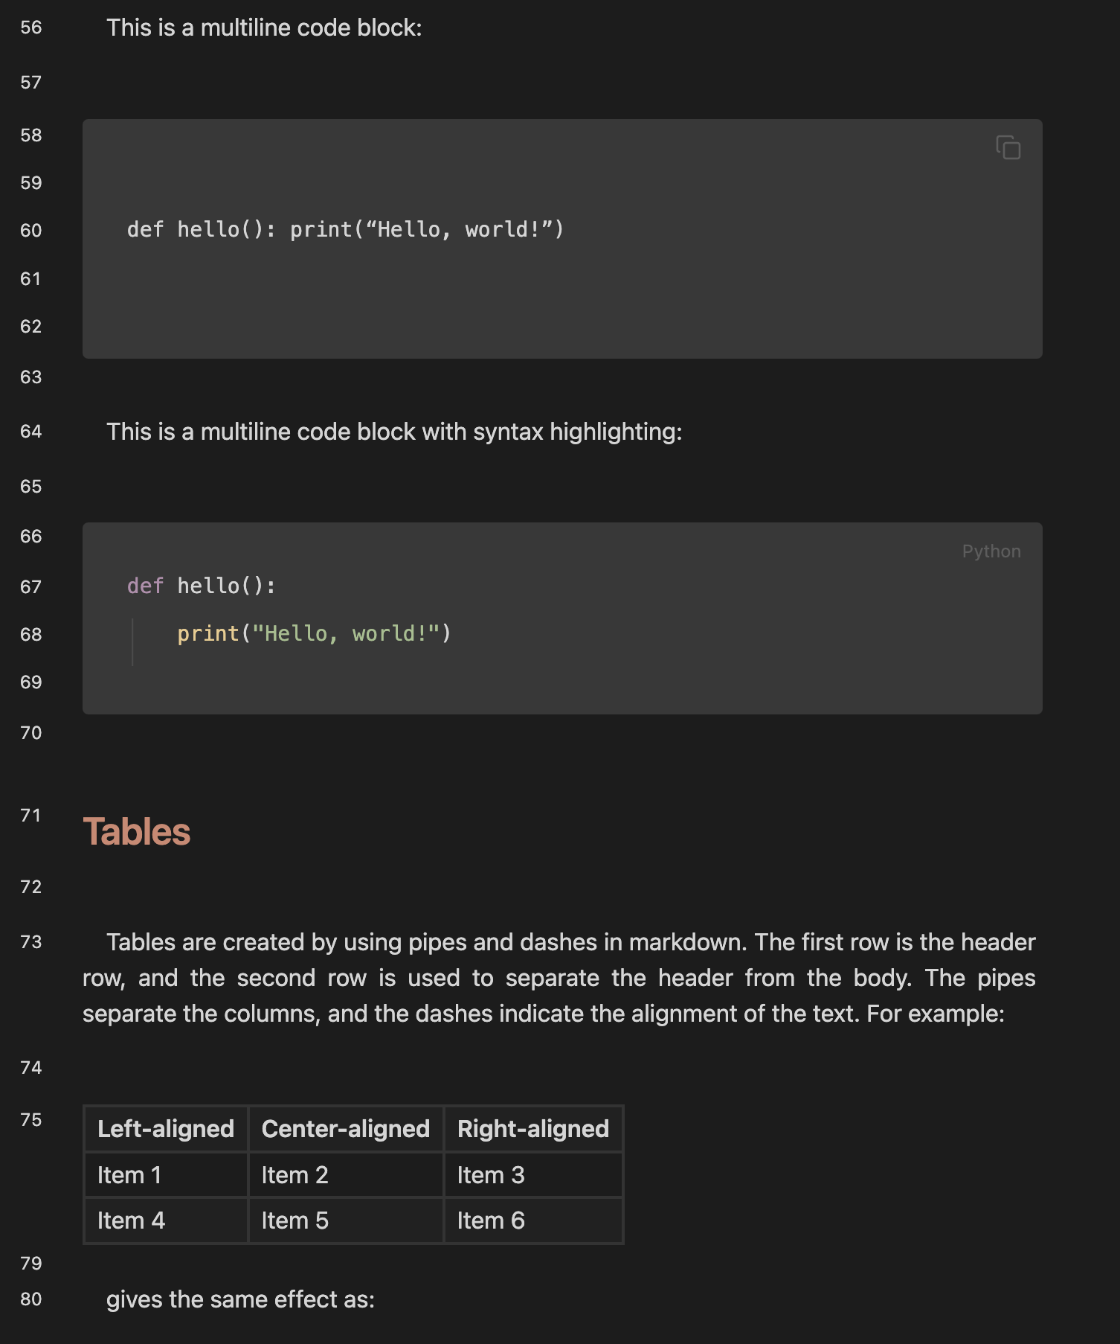The width and height of the screenshot is (1120, 1344).
Task: Click line number 73 in gutter
Action: pos(31,942)
